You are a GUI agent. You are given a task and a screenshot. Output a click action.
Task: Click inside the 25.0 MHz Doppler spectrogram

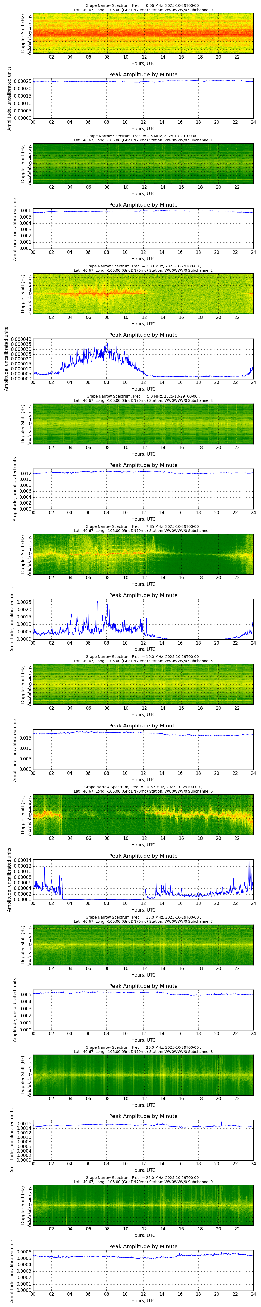point(143,1205)
